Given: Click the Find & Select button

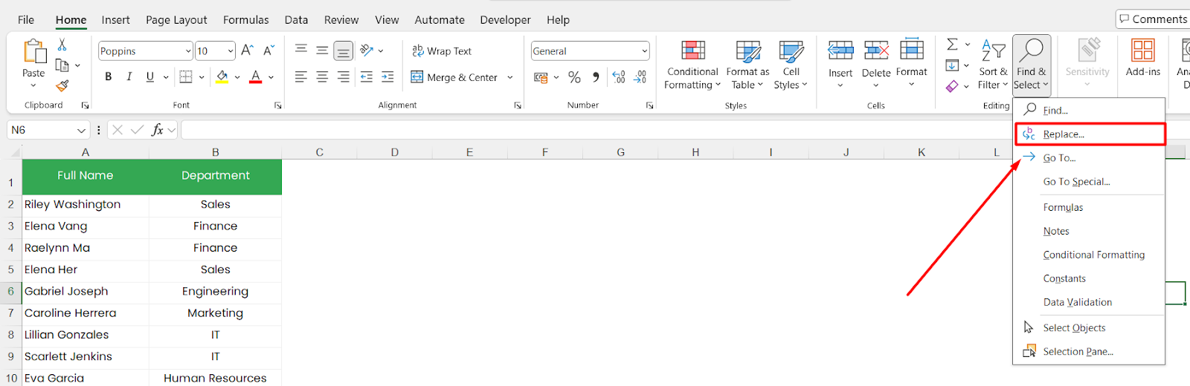Looking at the screenshot, I should (x=1032, y=65).
